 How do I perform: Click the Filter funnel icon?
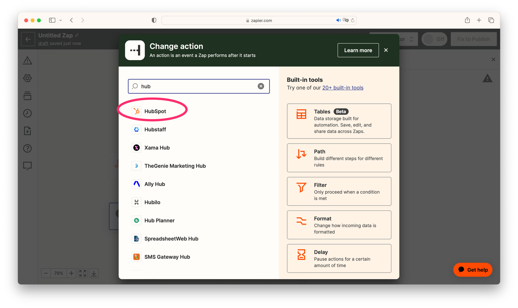301,187
